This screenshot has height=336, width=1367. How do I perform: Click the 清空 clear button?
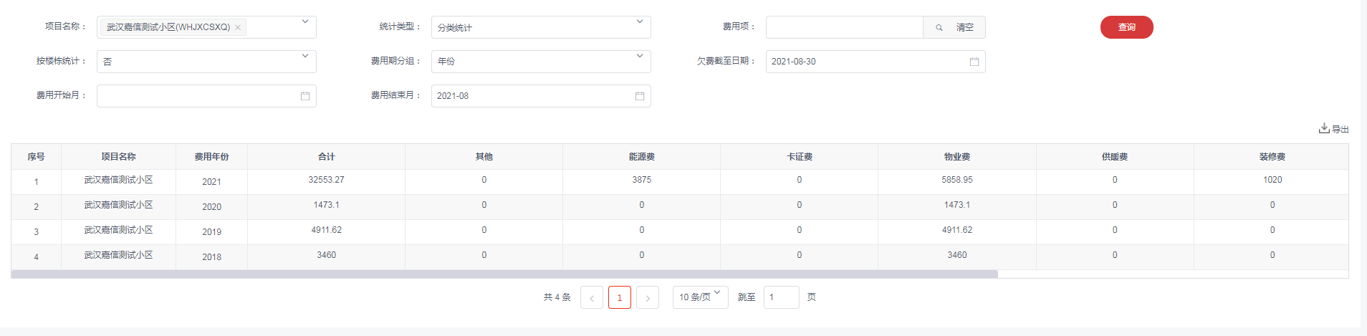click(965, 27)
